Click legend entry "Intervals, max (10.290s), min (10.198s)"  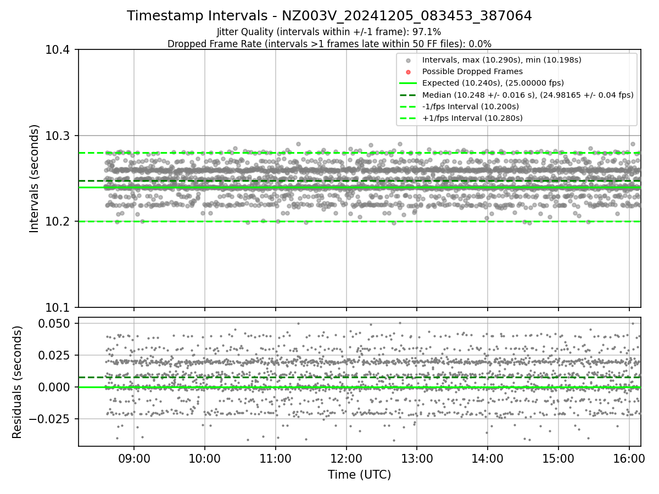click(x=501, y=60)
